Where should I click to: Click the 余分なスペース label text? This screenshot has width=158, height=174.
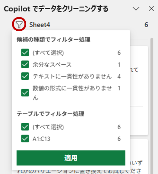[x=52, y=64]
